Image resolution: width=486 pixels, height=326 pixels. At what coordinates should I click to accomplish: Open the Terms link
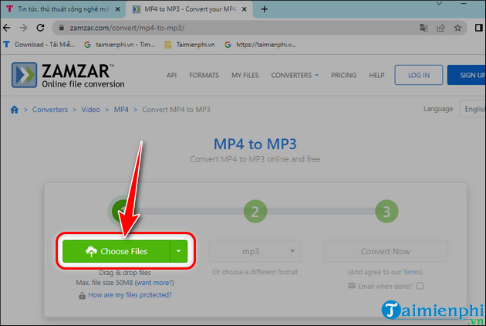[x=412, y=272]
